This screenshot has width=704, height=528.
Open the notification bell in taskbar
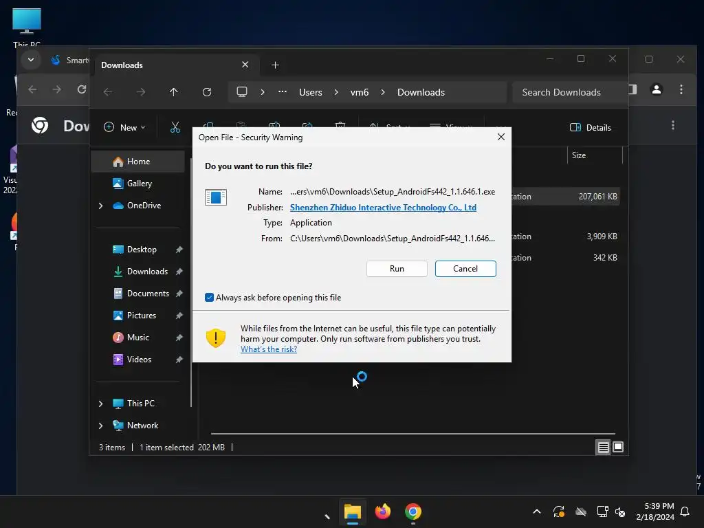(685, 511)
